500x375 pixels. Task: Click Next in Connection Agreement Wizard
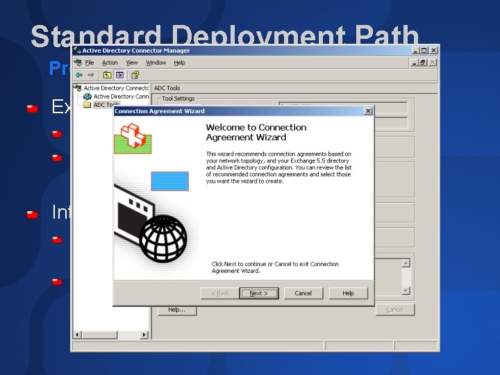[259, 293]
